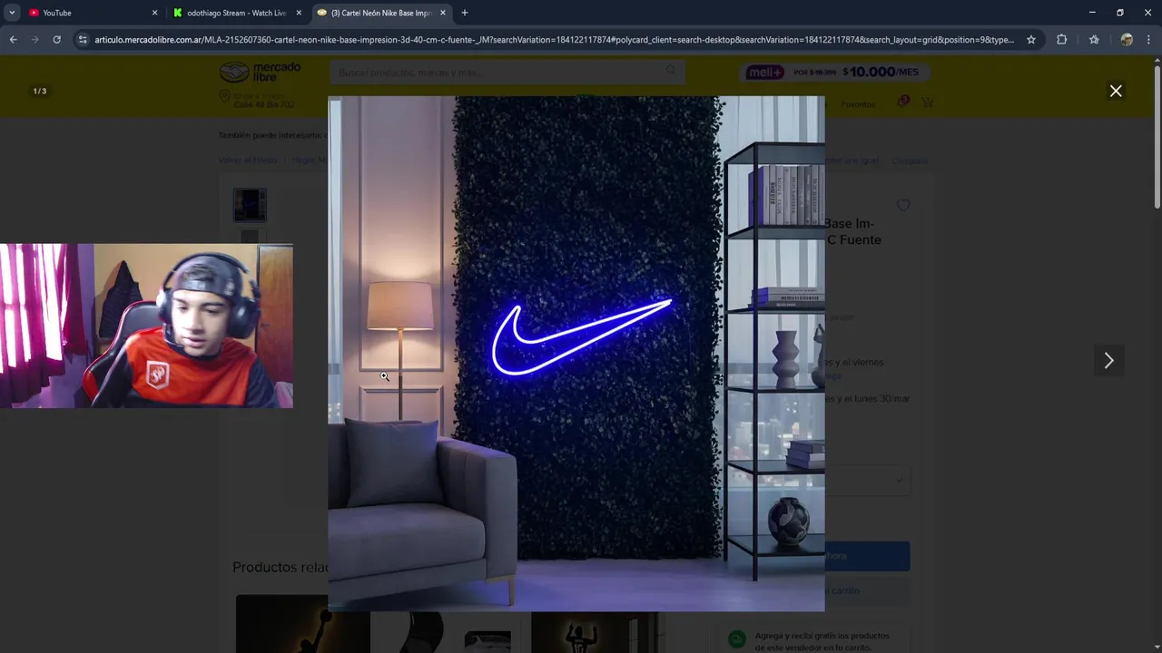Open Chrome's three-dot menu

point(1148,40)
